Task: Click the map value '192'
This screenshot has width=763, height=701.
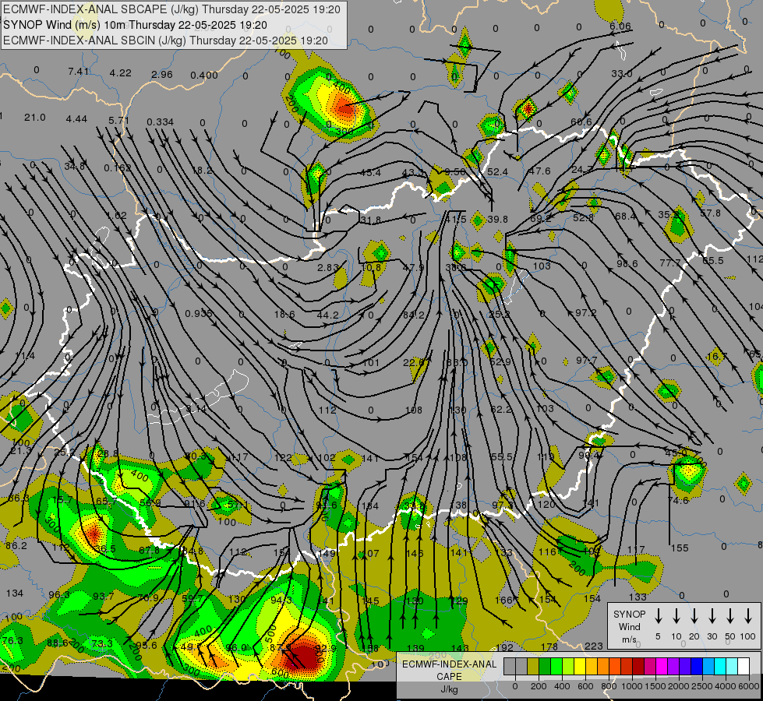Action: pyautogui.click(x=504, y=647)
